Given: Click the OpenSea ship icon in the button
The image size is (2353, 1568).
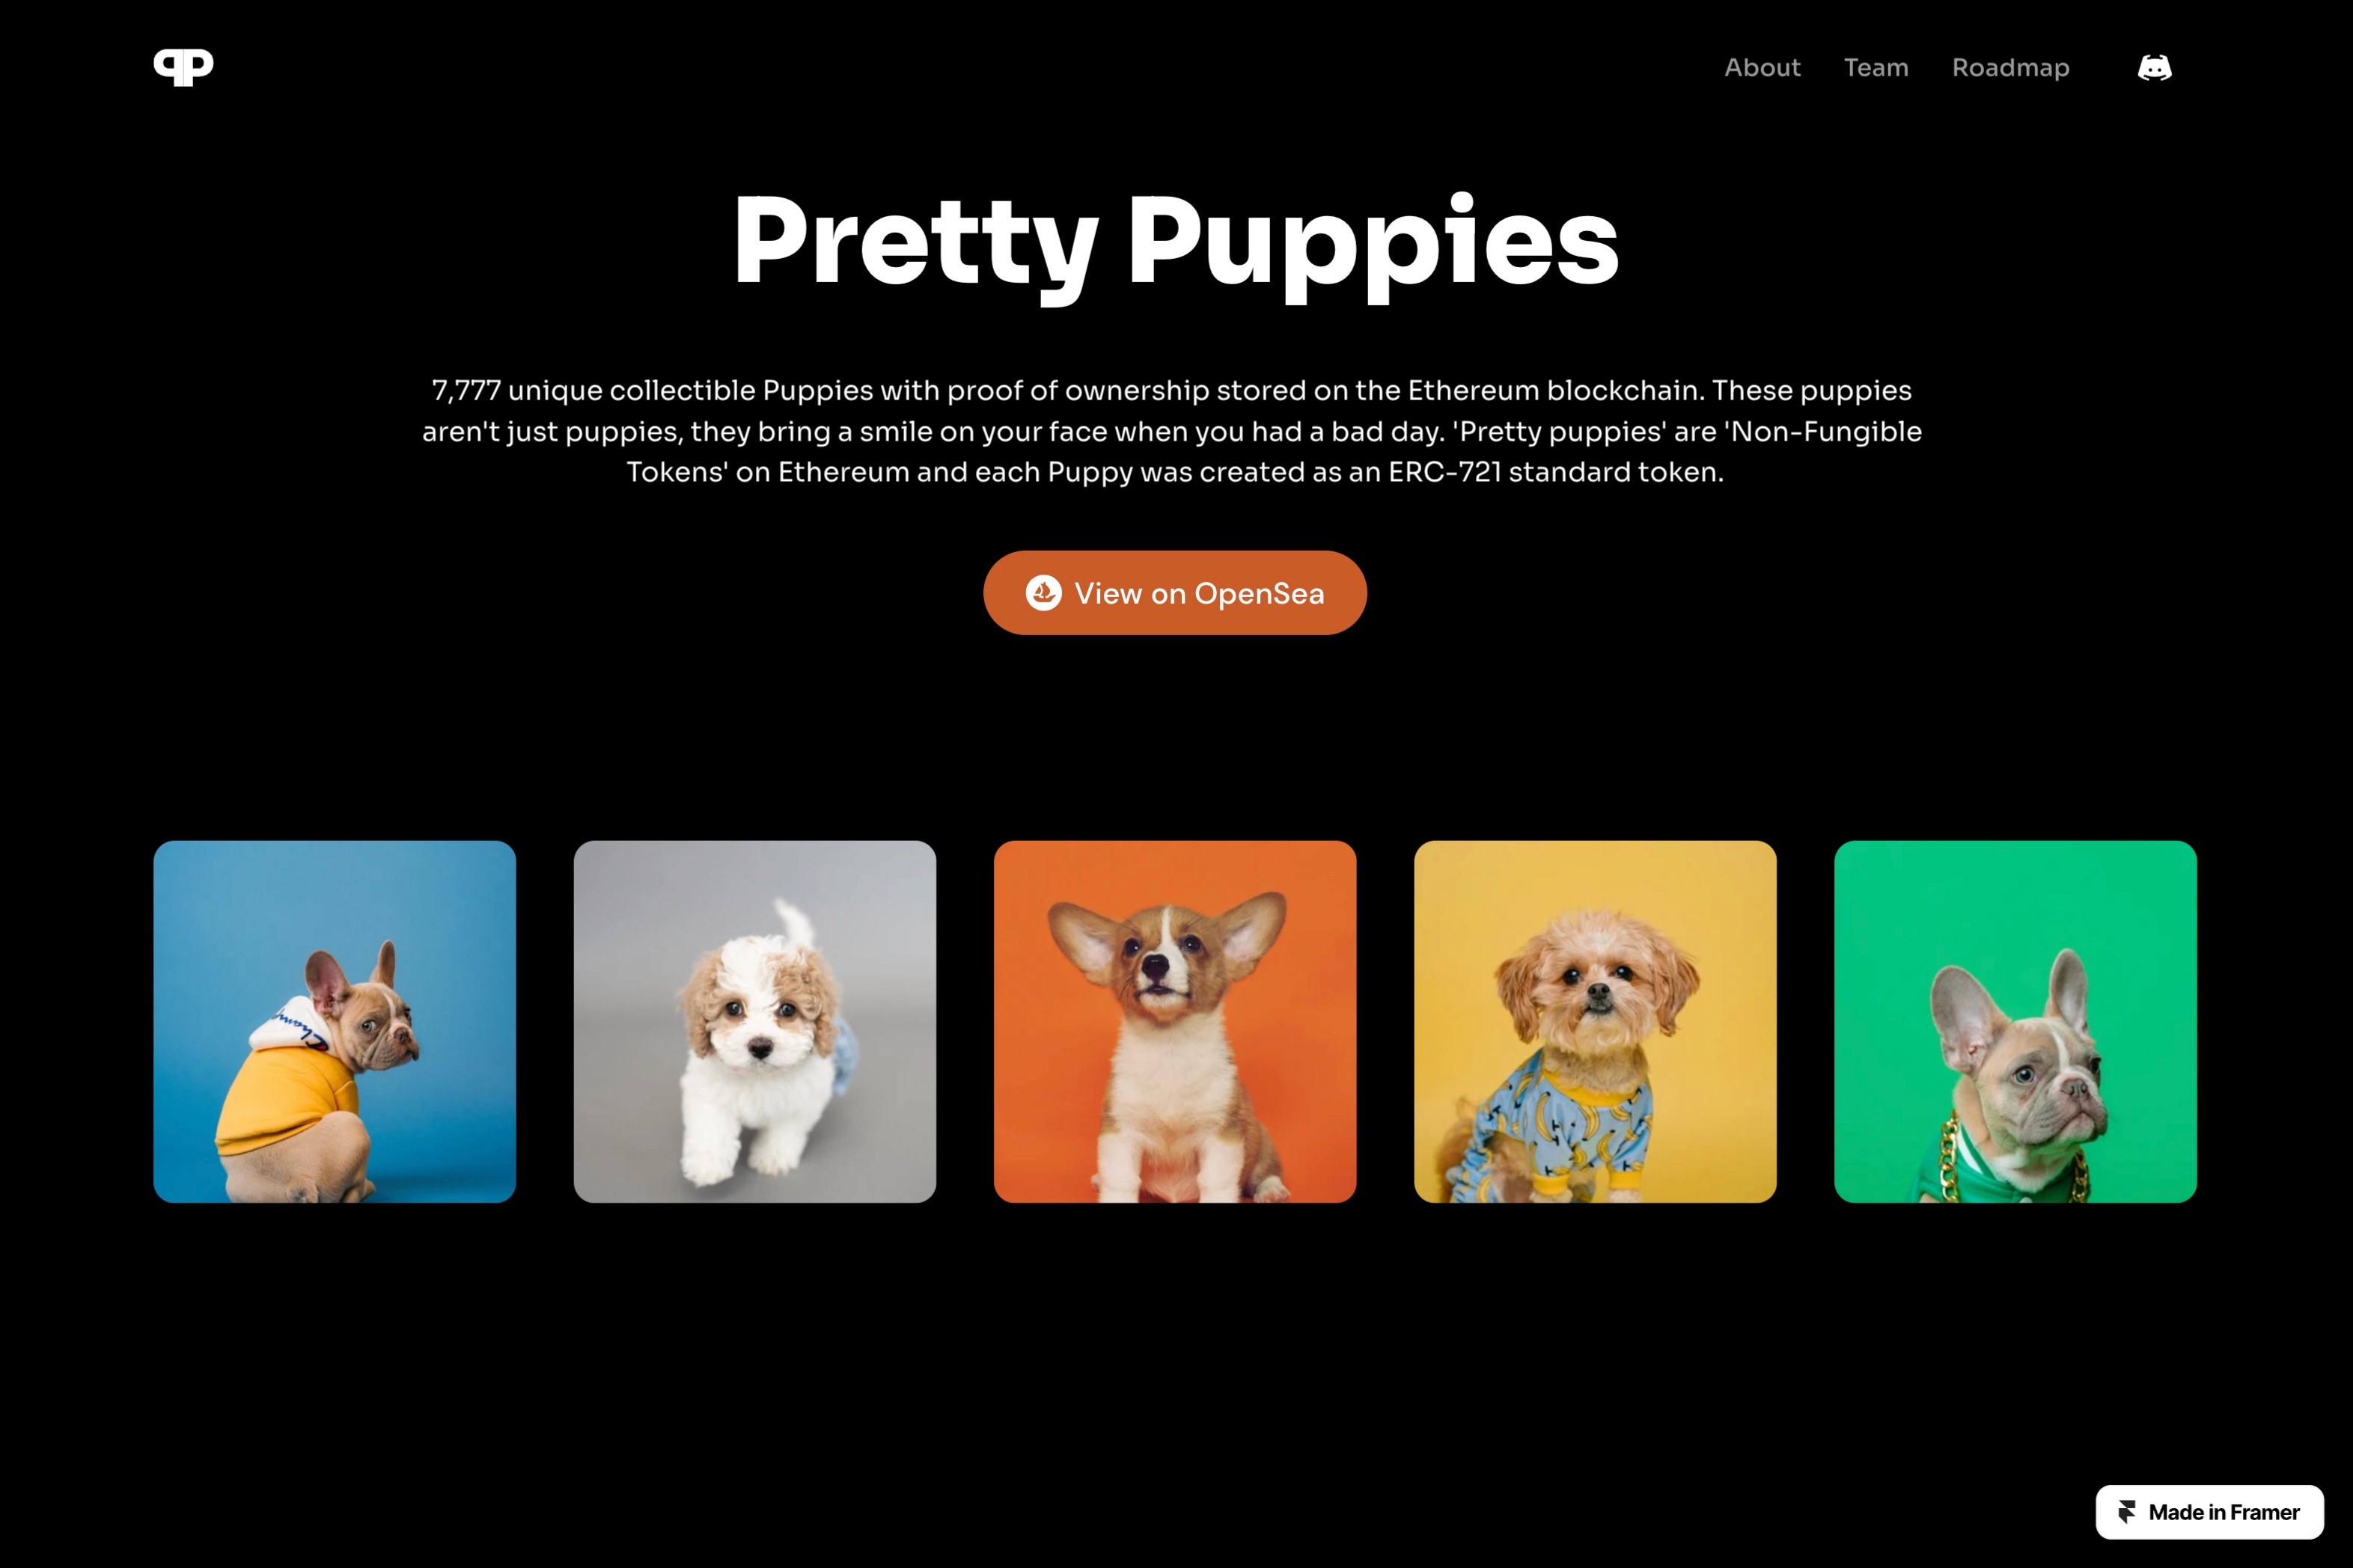Looking at the screenshot, I should (1043, 593).
